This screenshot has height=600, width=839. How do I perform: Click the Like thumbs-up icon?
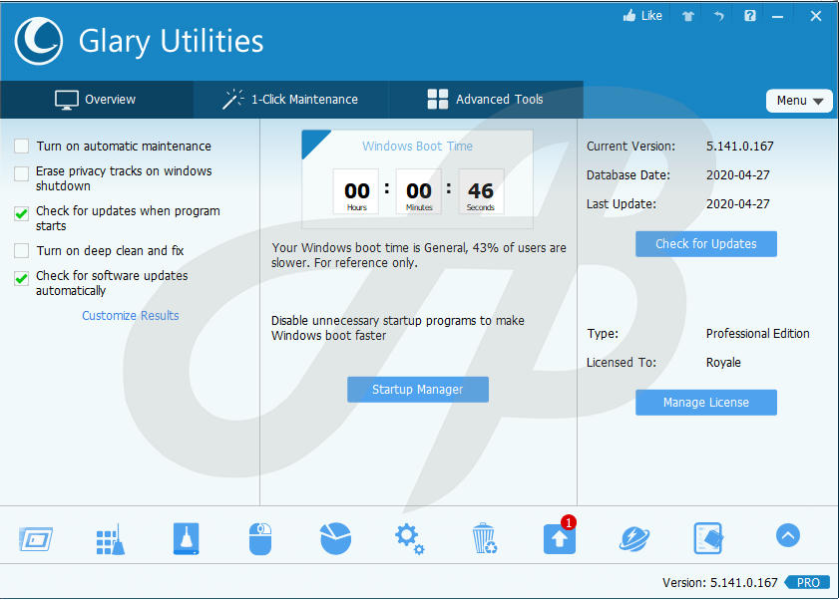[x=629, y=16]
